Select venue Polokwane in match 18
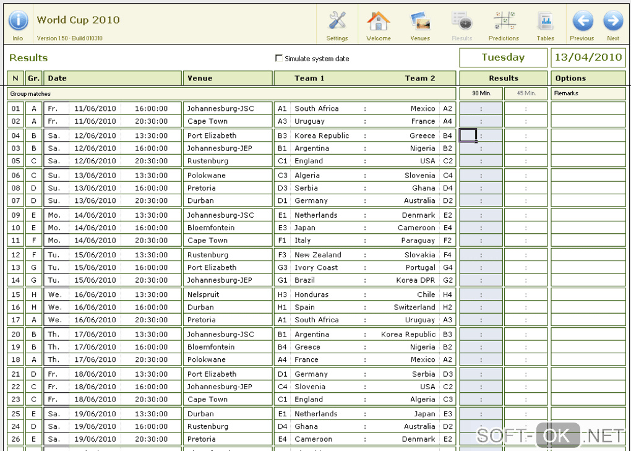Viewport: 631px width, 451px height. pyautogui.click(x=207, y=359)
